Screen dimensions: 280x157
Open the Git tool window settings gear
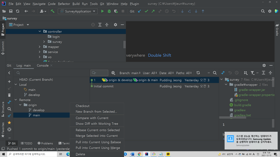pyautogui.click(x=264, y=65)
